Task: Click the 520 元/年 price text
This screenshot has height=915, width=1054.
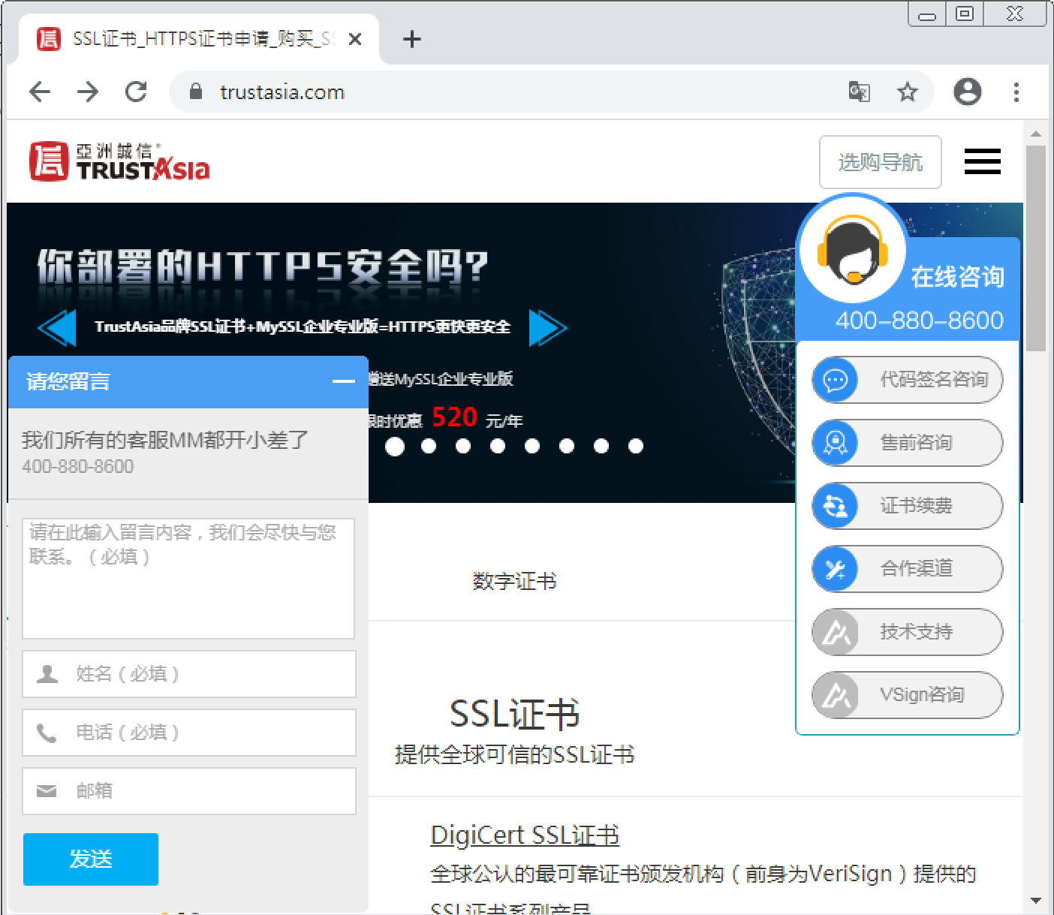Action: pyautogui.click(x=477, y=417)
